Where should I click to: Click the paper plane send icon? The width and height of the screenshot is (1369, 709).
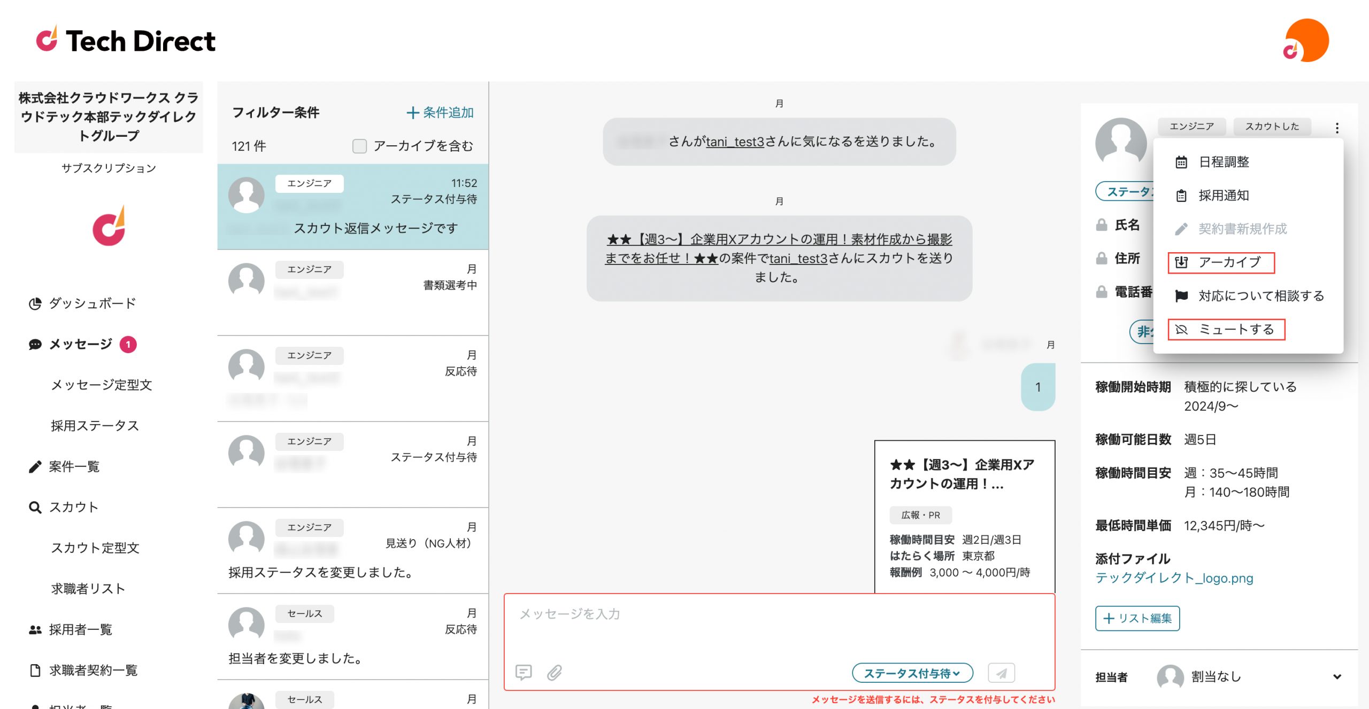(x=1001, y=673)
